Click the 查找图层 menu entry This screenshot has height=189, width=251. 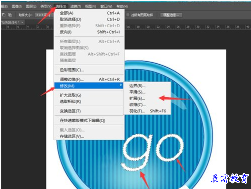[x=89, y=54]
